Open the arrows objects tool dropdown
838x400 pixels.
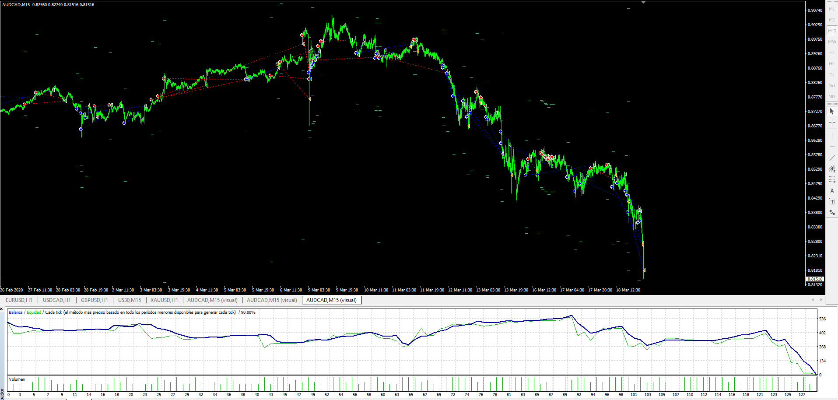pyautogui.click(x=832, y=213)
